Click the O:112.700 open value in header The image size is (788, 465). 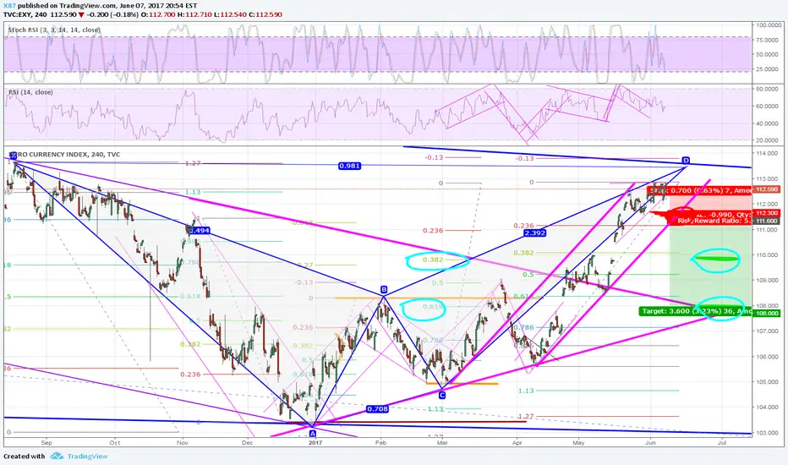[x=158, y=14]
